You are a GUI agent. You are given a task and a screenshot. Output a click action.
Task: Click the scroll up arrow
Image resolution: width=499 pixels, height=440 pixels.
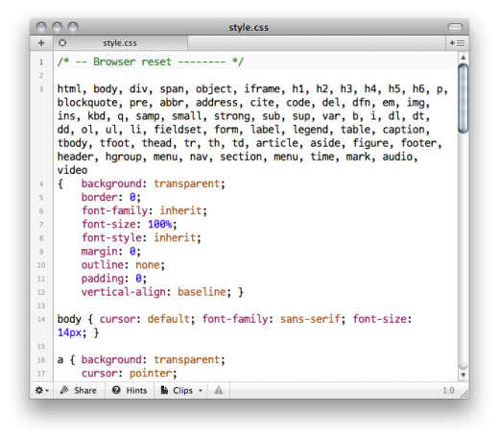463,58
